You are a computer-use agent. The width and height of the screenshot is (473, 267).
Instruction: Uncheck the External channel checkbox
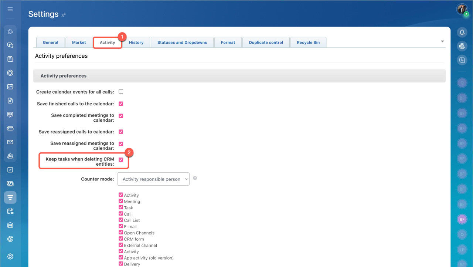[121, 245]
